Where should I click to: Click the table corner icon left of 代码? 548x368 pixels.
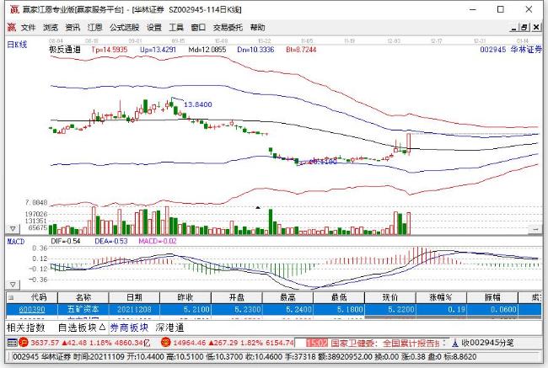(11, 298)
